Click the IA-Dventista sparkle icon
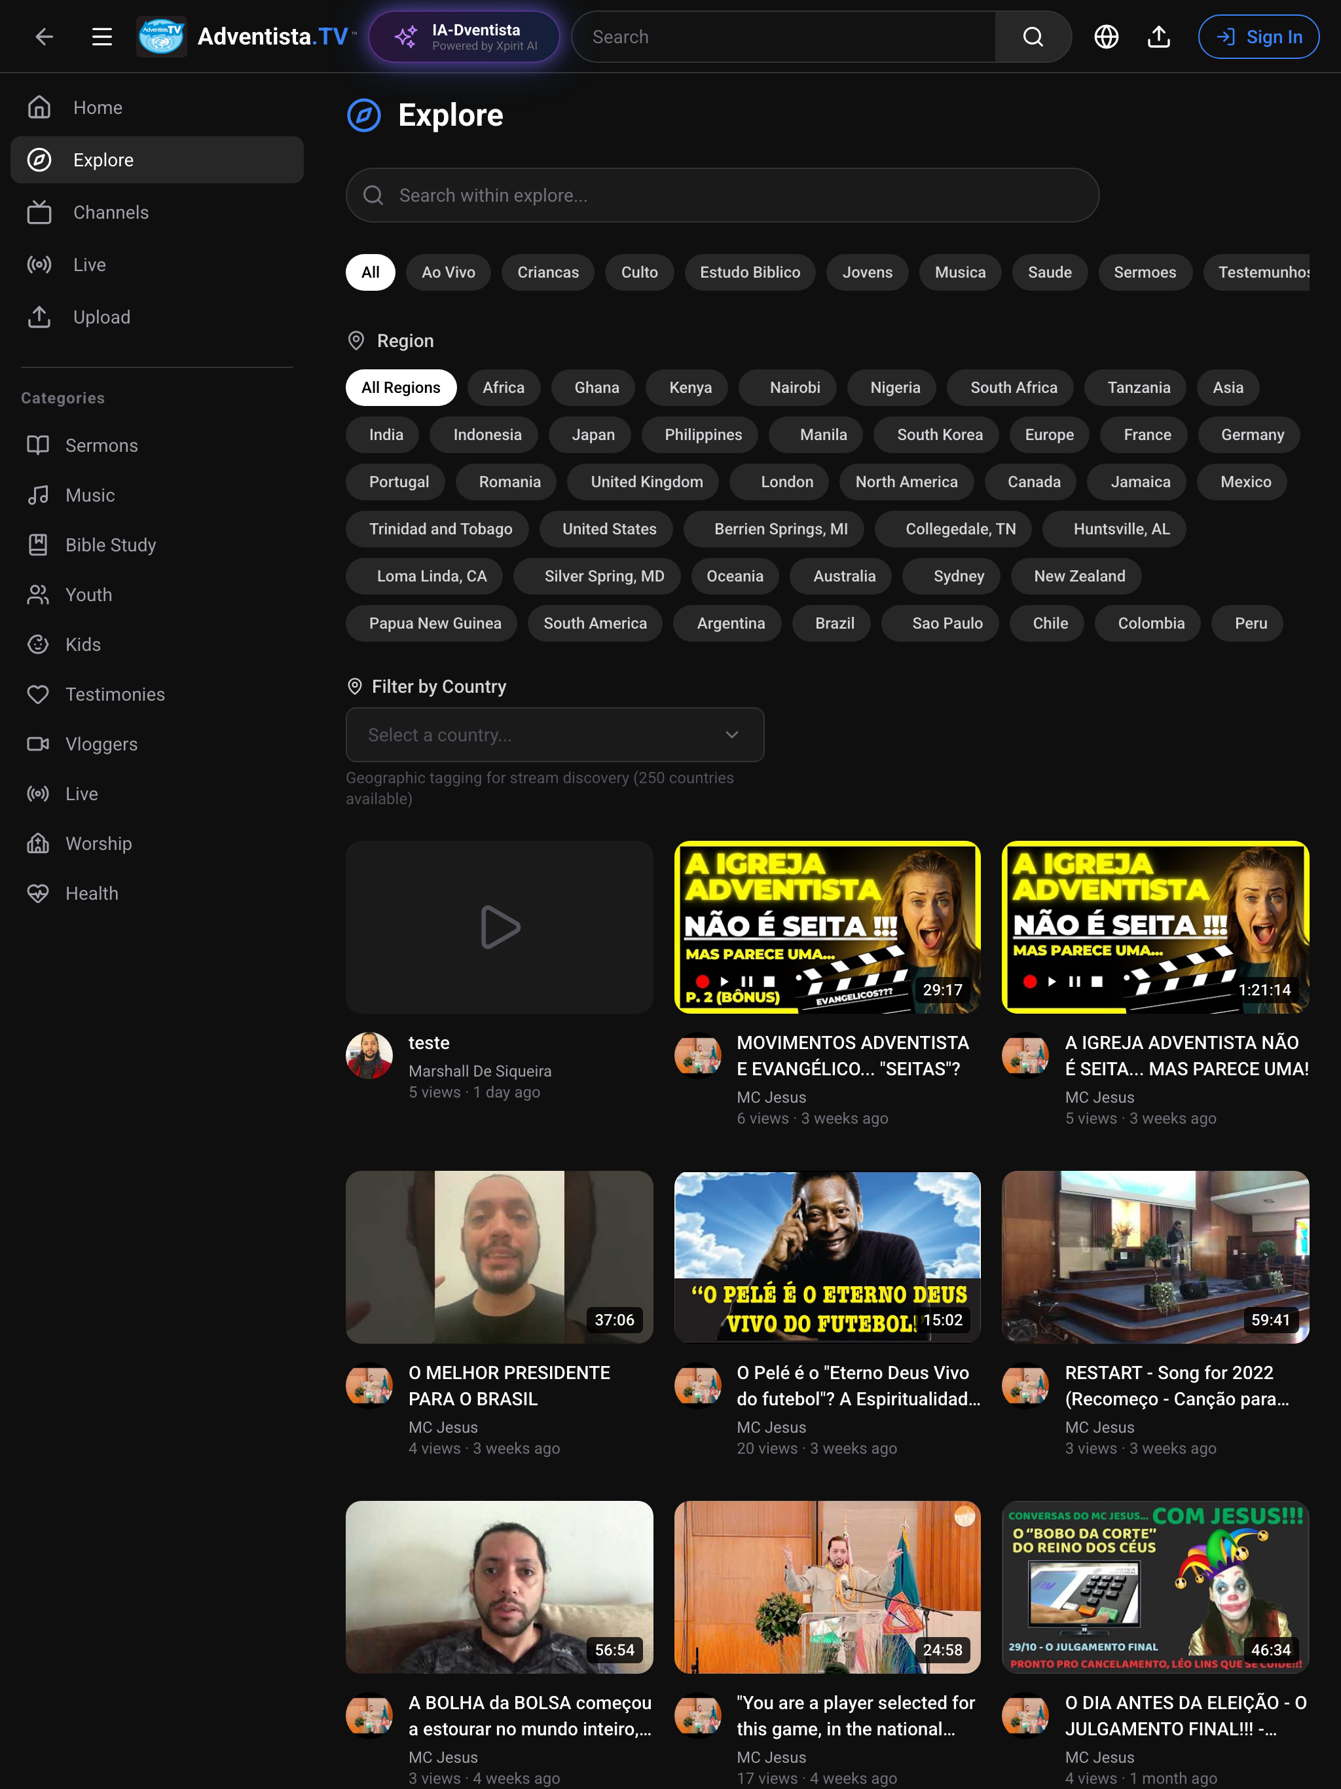1341x1789 pixels. (x=406, y=37)
